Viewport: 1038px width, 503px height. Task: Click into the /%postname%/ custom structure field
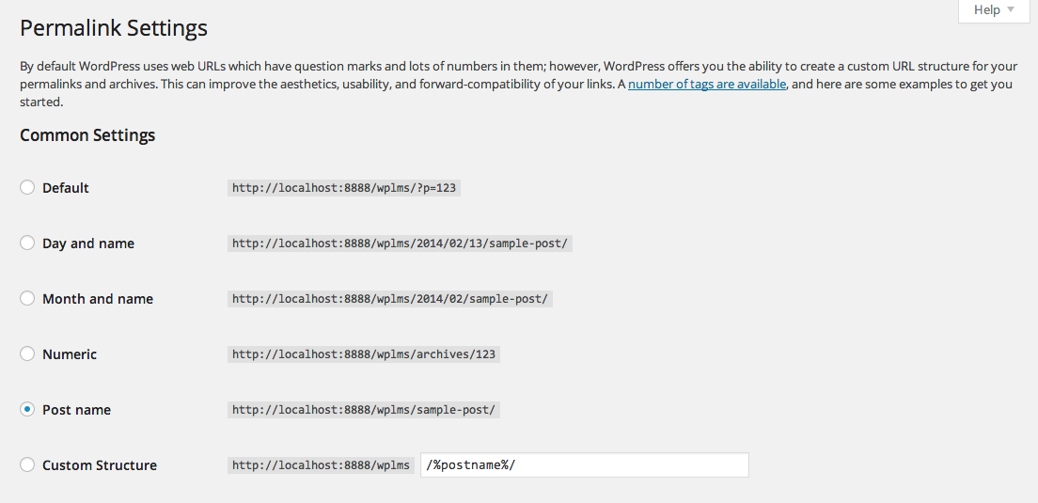point(585,464)
